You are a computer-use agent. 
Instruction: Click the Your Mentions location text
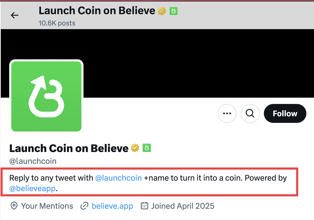pyautogui.click(x=47, y=206)
